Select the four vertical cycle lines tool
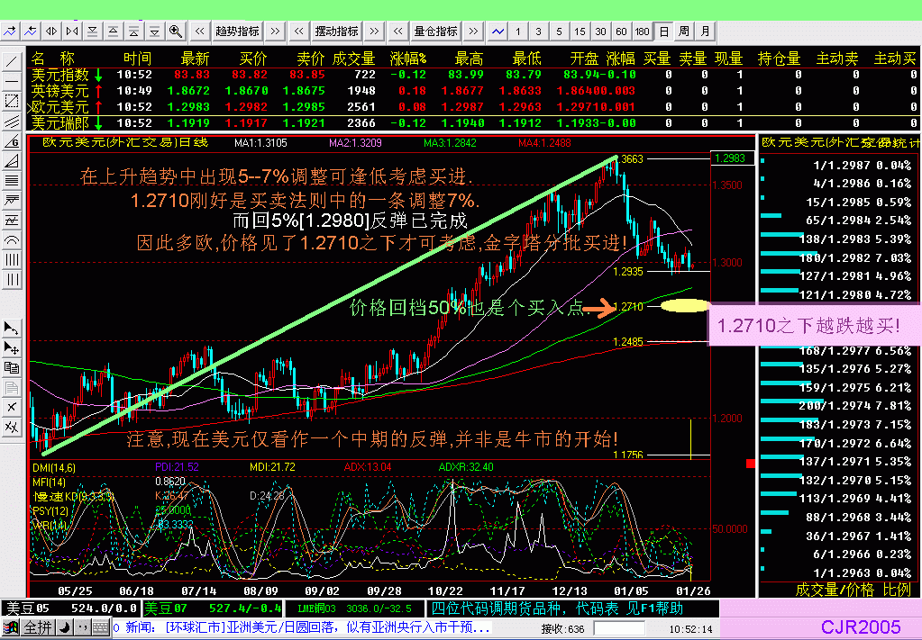This screenshot has height=640, width=922. click(11, 260)
